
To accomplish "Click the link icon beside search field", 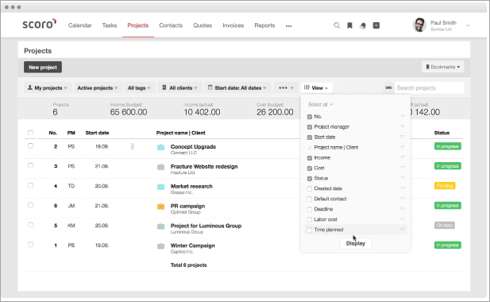I will (389, 88).
